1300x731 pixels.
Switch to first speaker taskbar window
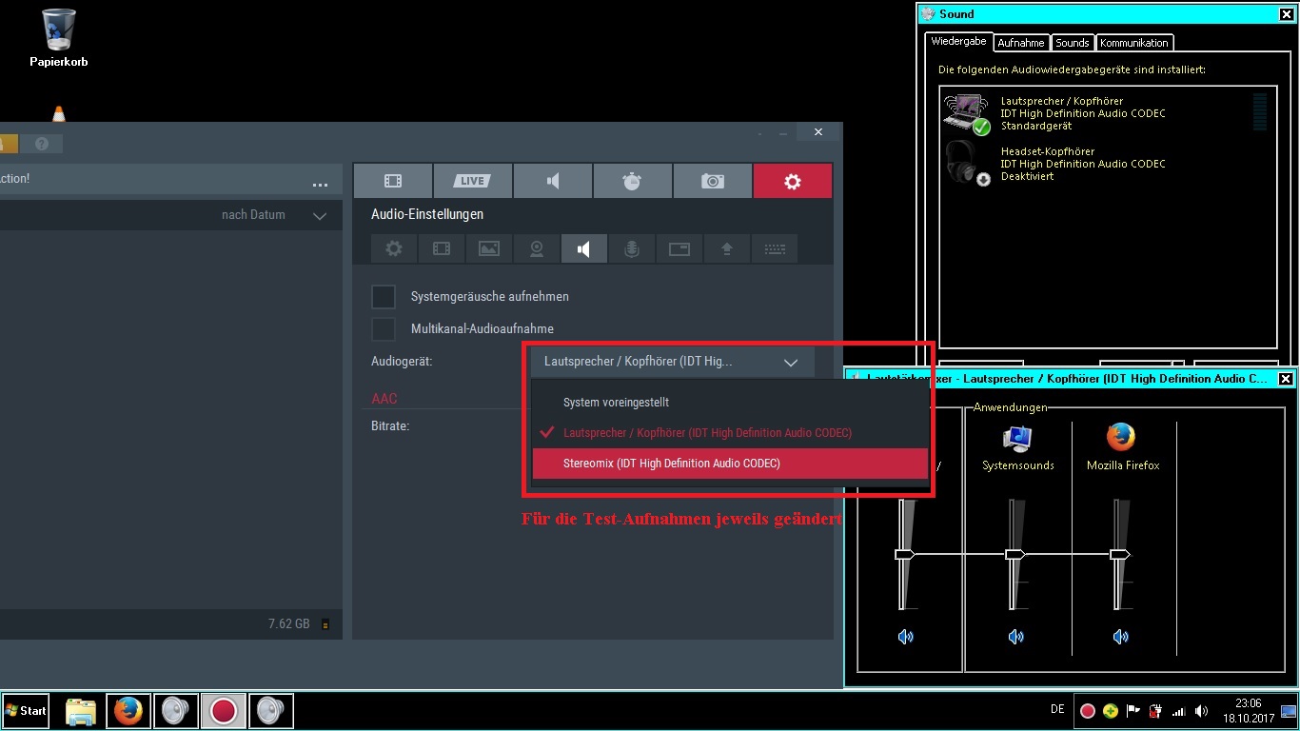176,710
